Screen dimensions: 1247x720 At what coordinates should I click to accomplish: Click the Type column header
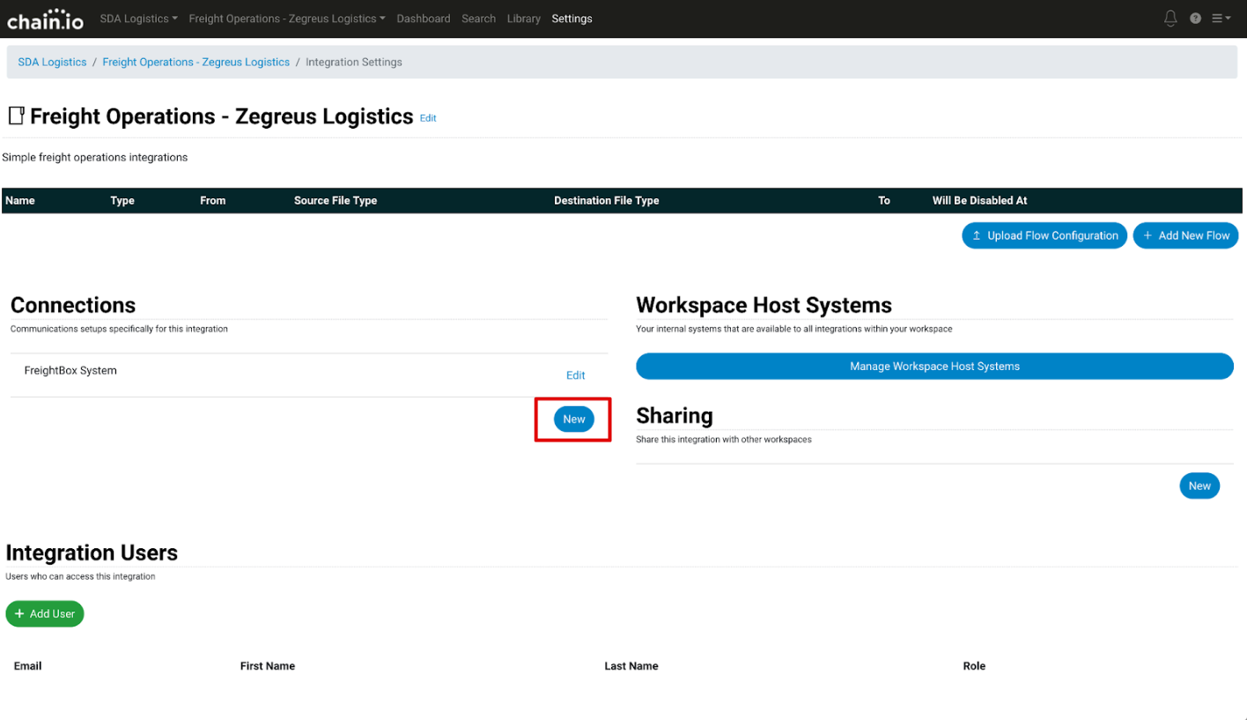[122, 201]
